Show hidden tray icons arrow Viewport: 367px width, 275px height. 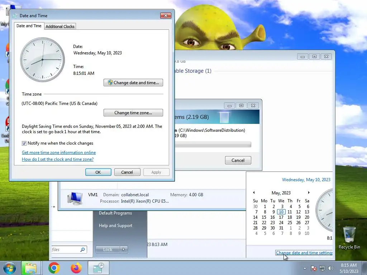click(305, 268)
